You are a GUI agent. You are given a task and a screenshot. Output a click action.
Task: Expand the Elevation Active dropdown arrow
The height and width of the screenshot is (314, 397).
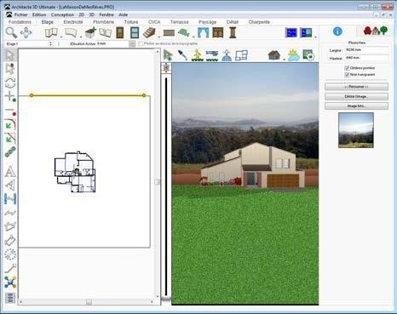132,44
